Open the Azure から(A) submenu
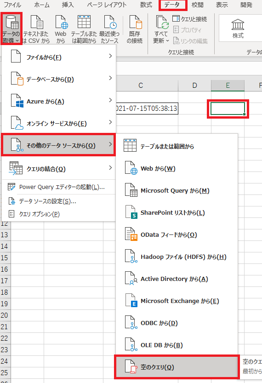Viewport: 262px width, 383px height. (58, 101)
